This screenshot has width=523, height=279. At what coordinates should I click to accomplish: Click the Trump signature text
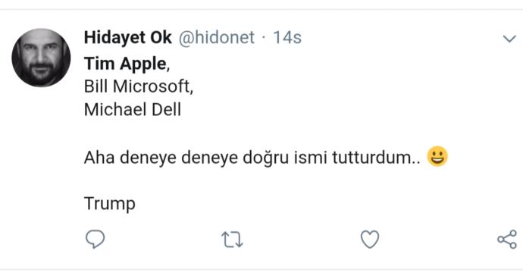110,204
